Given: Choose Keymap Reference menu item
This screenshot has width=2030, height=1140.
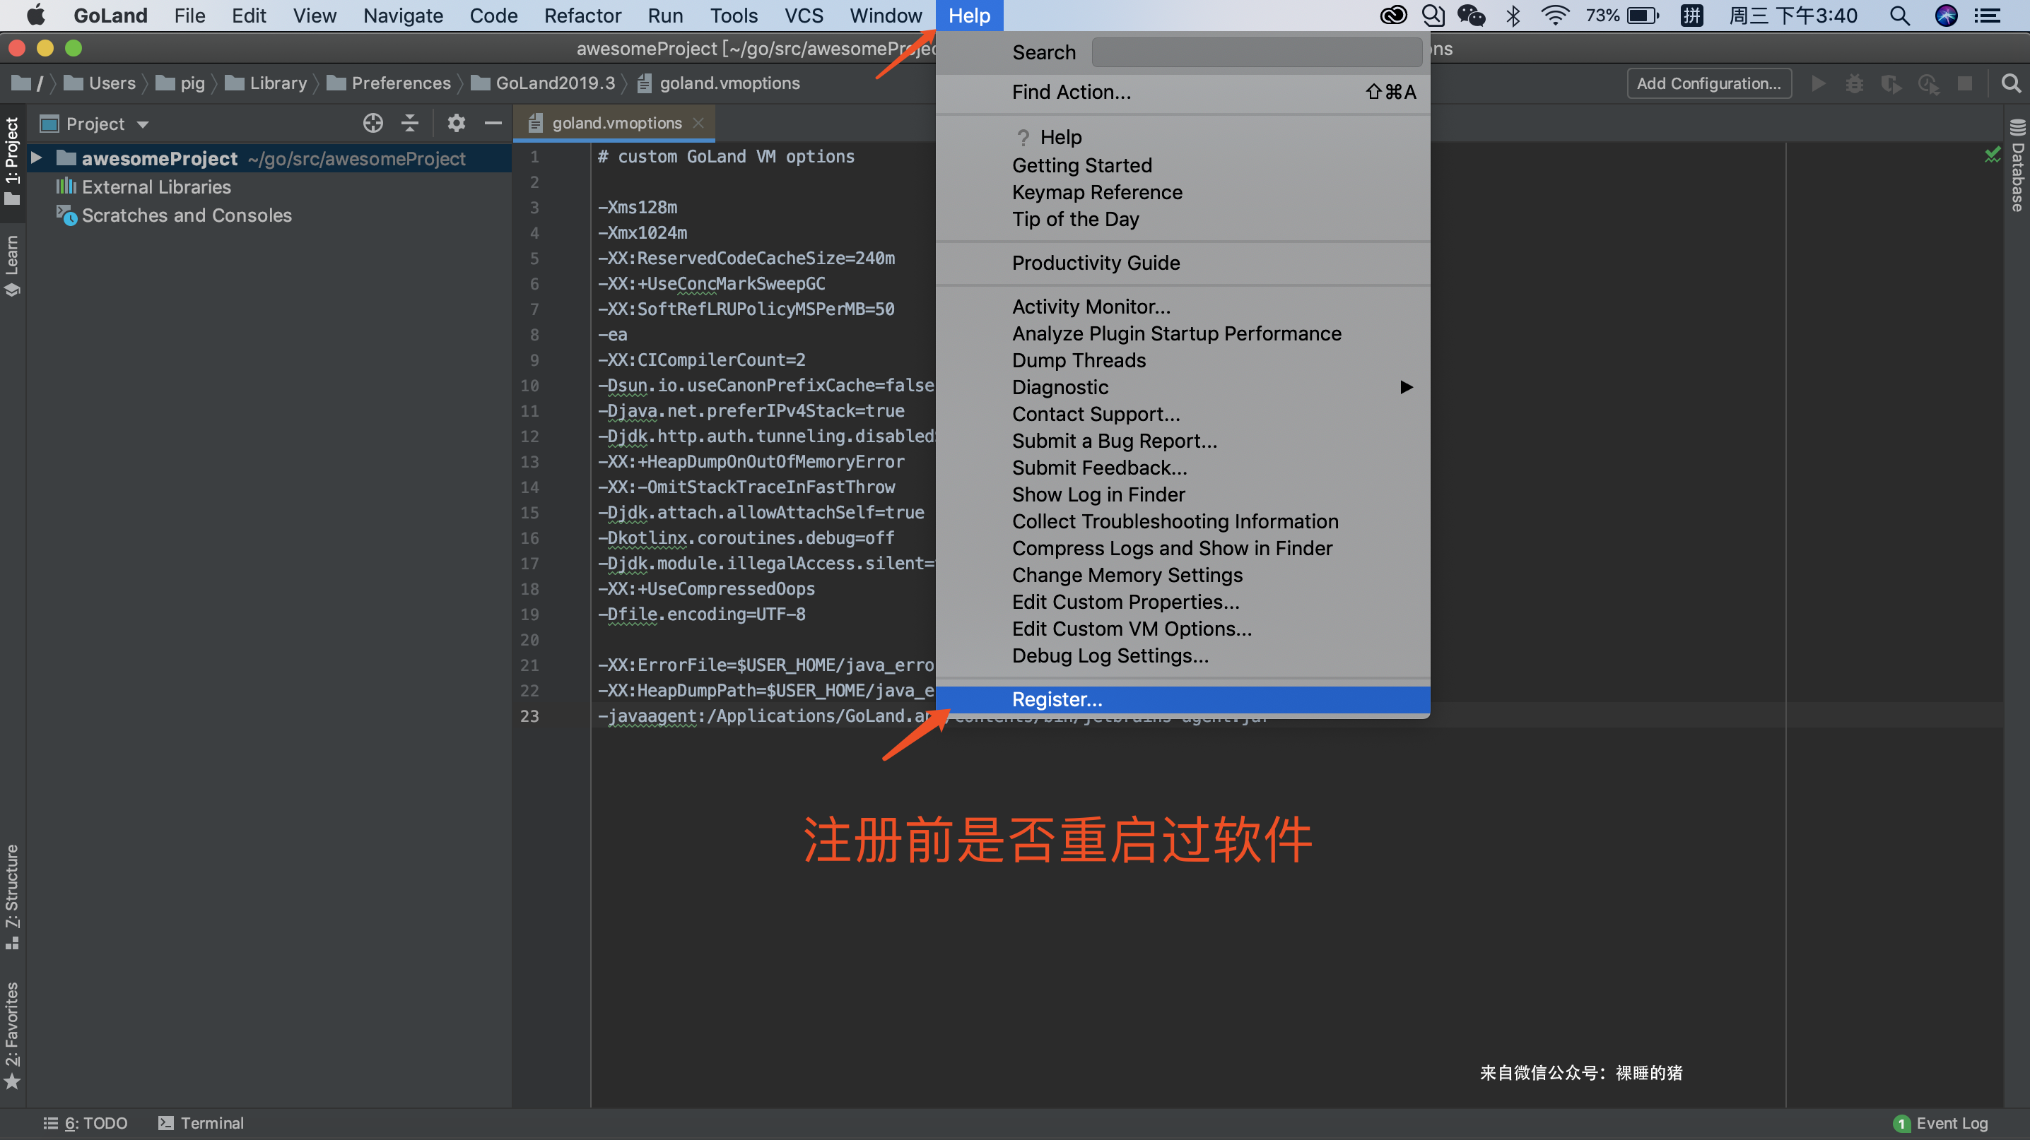Looking at the screenshot, I should (1183, 193).
